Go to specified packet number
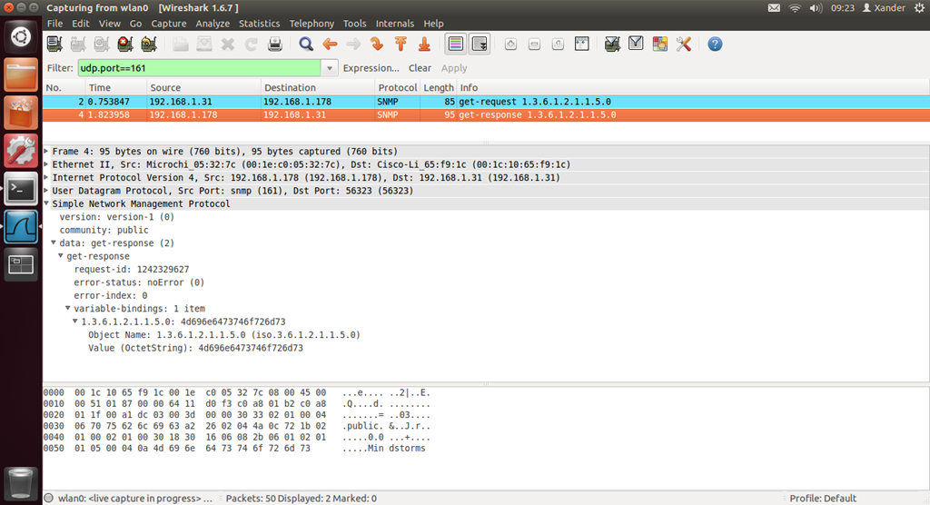Viewport: 930px width, 505px height. [x=377, y=44]
